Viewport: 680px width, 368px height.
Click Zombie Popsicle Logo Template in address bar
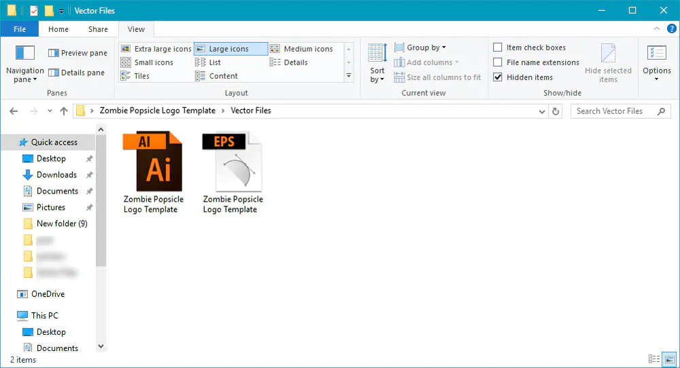tap(158, 111)
